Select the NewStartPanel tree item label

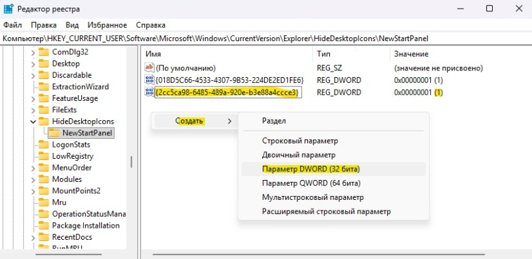(87, 133)
